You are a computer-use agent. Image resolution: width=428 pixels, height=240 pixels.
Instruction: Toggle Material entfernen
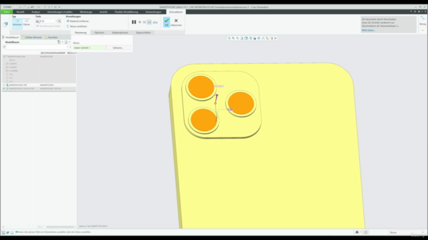click(x=78, y=21)
